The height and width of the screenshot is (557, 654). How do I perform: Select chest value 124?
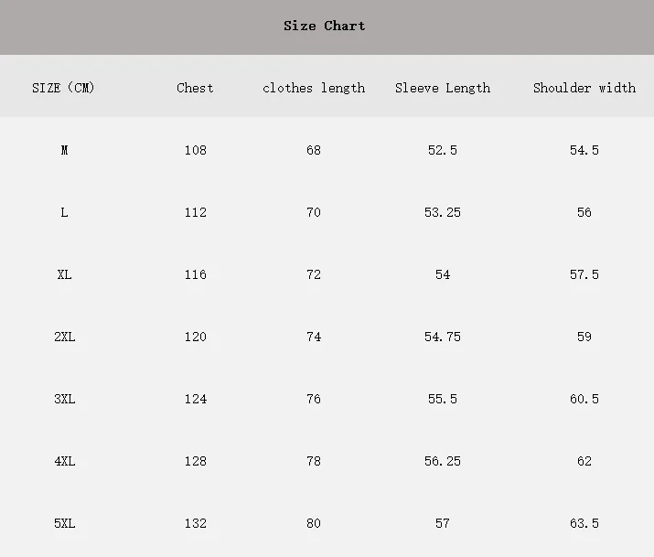coord(195,399)
